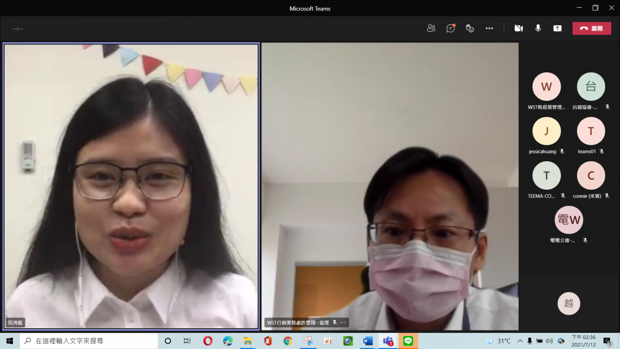The height and width of the screenshot is (349, 620).
Task: Open the share content tray
Action: click(557, 28)
